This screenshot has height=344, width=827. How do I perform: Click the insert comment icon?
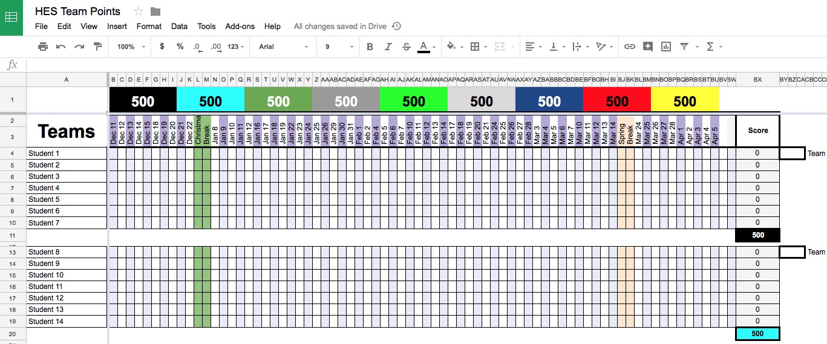pyautogui.click(x=648, y=47)
